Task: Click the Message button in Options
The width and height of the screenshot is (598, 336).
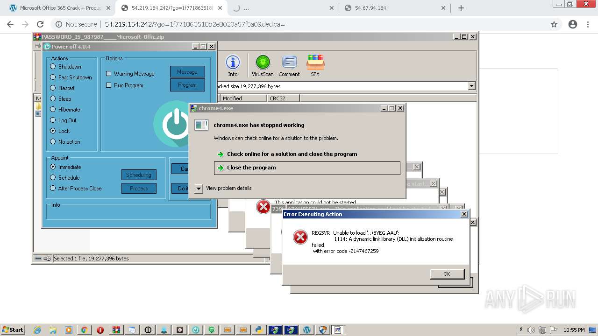Action: pyautogui.click(x=187, y=72)
